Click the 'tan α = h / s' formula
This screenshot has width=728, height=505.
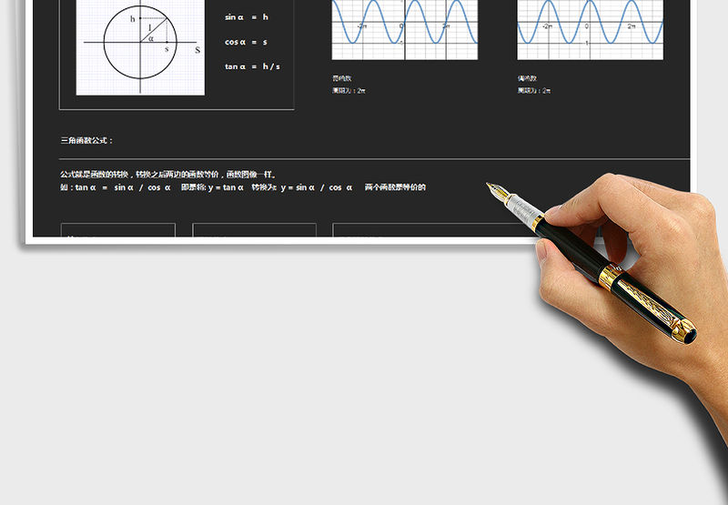click(x=252, y=66)
